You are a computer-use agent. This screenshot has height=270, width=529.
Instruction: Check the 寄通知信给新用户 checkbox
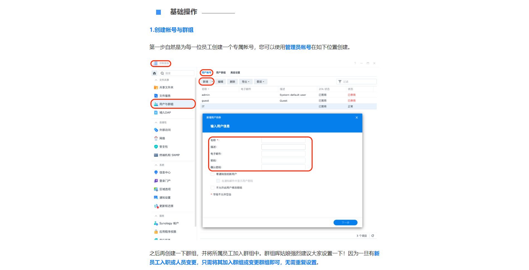pyautogui.click(x=213, y=174)
